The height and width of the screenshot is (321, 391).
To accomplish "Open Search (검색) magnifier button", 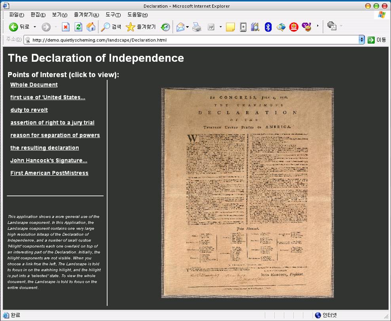I will (111, 27).
